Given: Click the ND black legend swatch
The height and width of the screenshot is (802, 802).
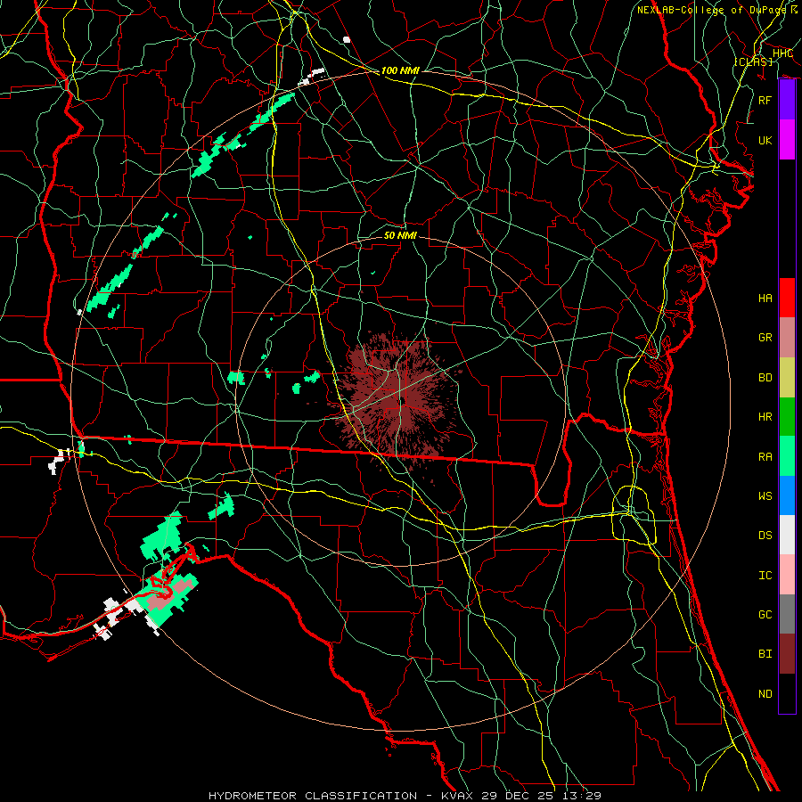Looking at the screenshot, I should coord(787,693).
